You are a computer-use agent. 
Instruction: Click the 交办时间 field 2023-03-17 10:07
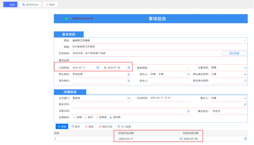[x=170, y=98]
